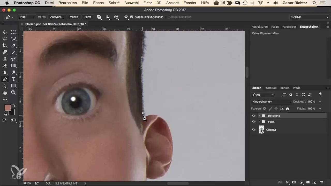Toggle smart object layer filter

pyautogui.click(x=310, y=95)
